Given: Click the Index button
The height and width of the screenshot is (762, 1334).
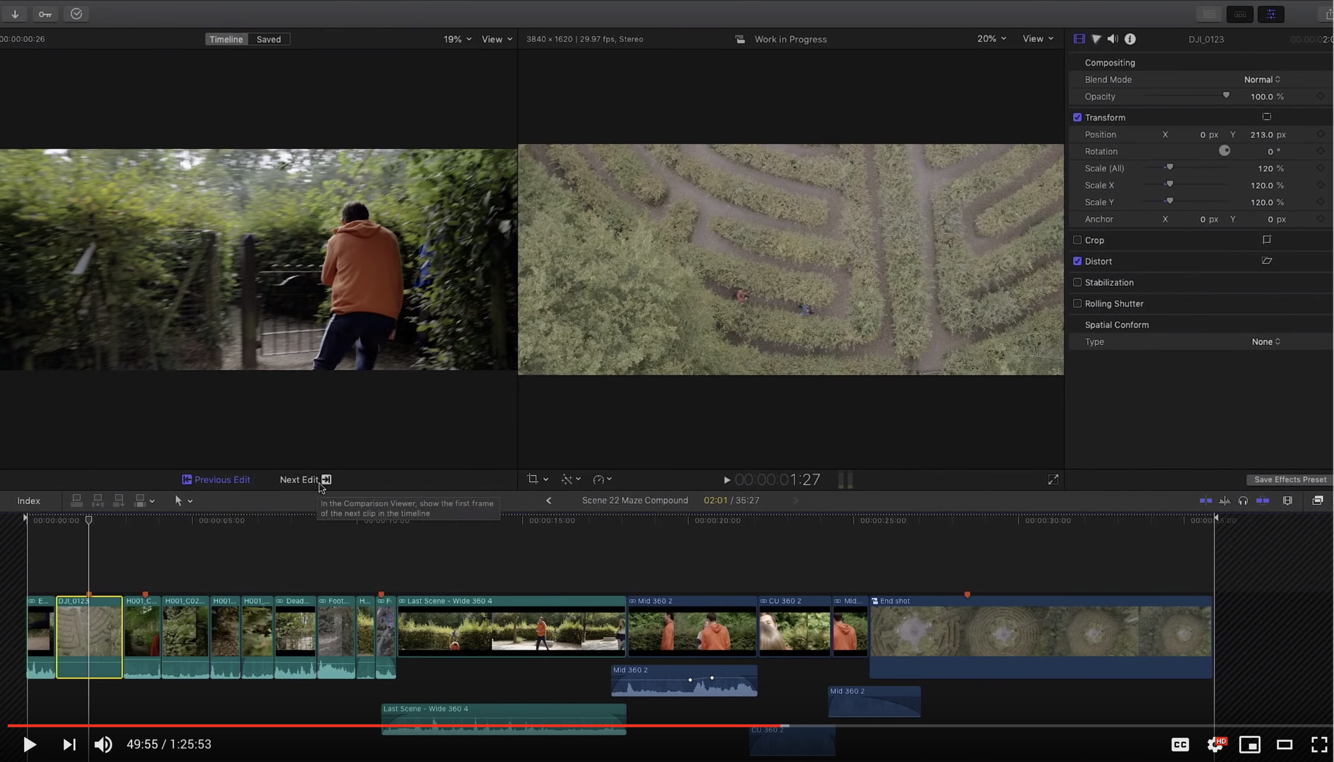Looking at the screenshot, I should [29, 501].
